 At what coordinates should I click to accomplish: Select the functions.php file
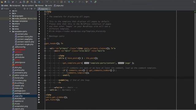pyautogui.click(x=19, y=80)
